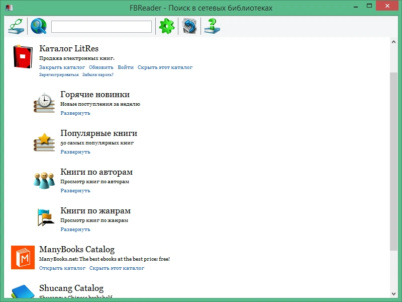Click the scrollbar down arrow

pyautogui.click(x=393, y=294)
